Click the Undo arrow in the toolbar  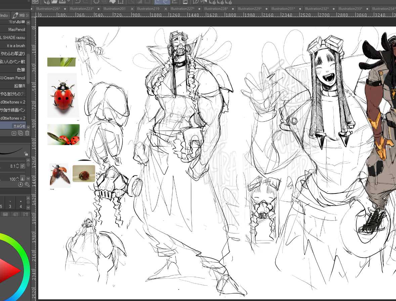tap(78, 2)
